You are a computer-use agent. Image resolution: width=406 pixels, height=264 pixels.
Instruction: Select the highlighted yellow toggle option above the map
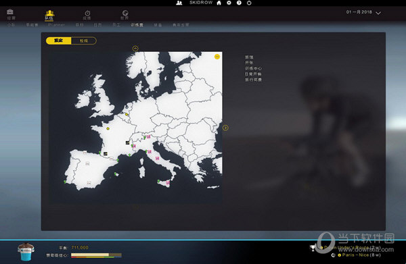[58, 41]
